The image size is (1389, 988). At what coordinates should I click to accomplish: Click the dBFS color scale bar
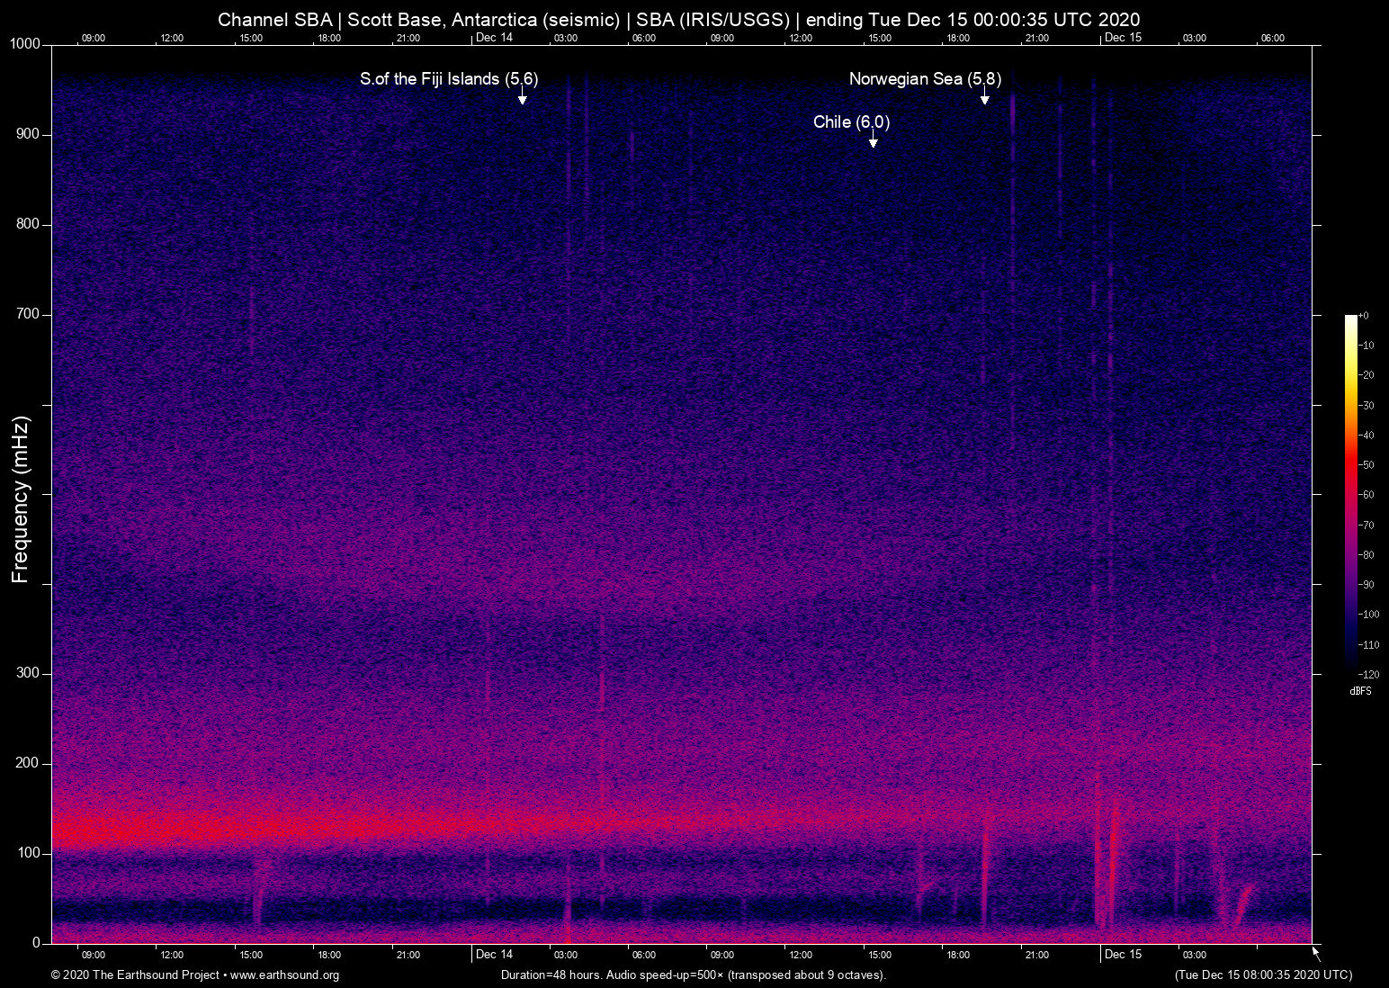tap(1350, 492)
